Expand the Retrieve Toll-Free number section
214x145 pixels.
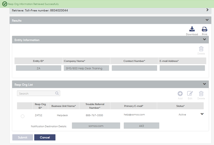tap(207, 10)
